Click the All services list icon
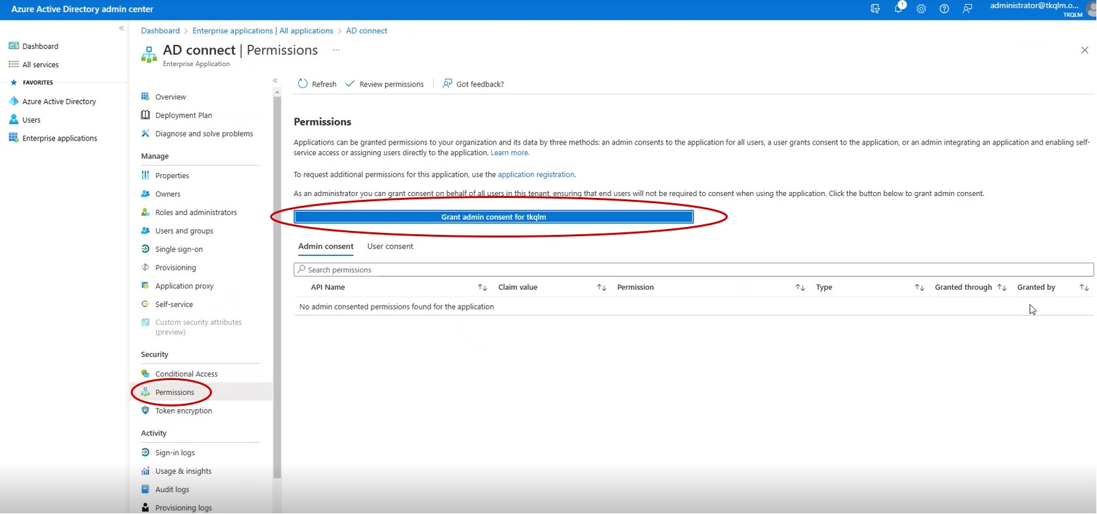Viewport: 1097px width, 514px height. (13, 64)
